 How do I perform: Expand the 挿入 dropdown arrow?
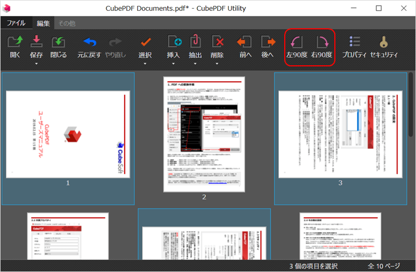[173, 64]
